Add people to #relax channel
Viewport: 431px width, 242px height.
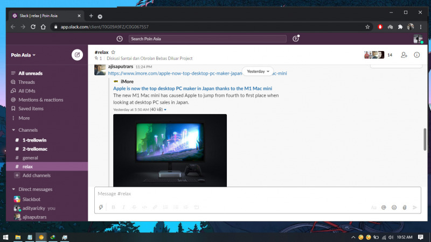pos(404,55)
